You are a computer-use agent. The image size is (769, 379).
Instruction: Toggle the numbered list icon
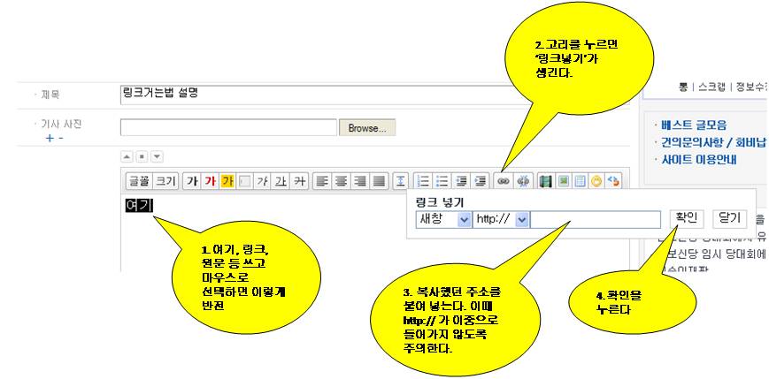424,180
